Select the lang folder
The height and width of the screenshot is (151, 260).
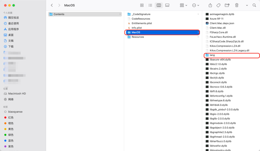(x=212, y=55)
